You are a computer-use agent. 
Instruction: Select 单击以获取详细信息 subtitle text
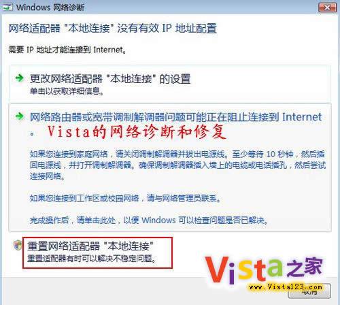pos(67,91)
